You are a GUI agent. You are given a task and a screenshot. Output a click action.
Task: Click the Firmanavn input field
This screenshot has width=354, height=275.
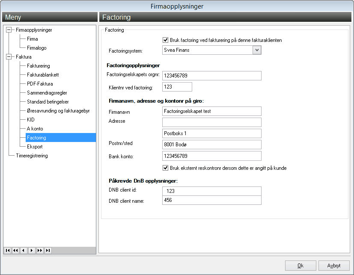[x=212, y=111]
